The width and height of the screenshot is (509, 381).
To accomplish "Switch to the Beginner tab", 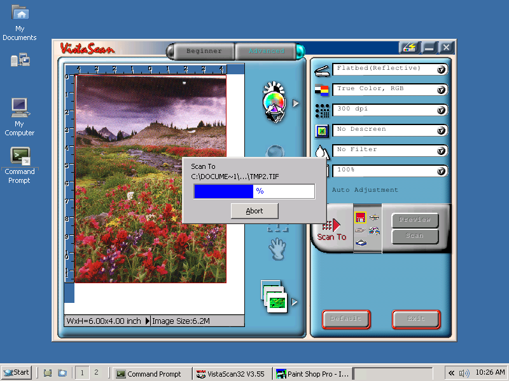I will coord(204,51).
